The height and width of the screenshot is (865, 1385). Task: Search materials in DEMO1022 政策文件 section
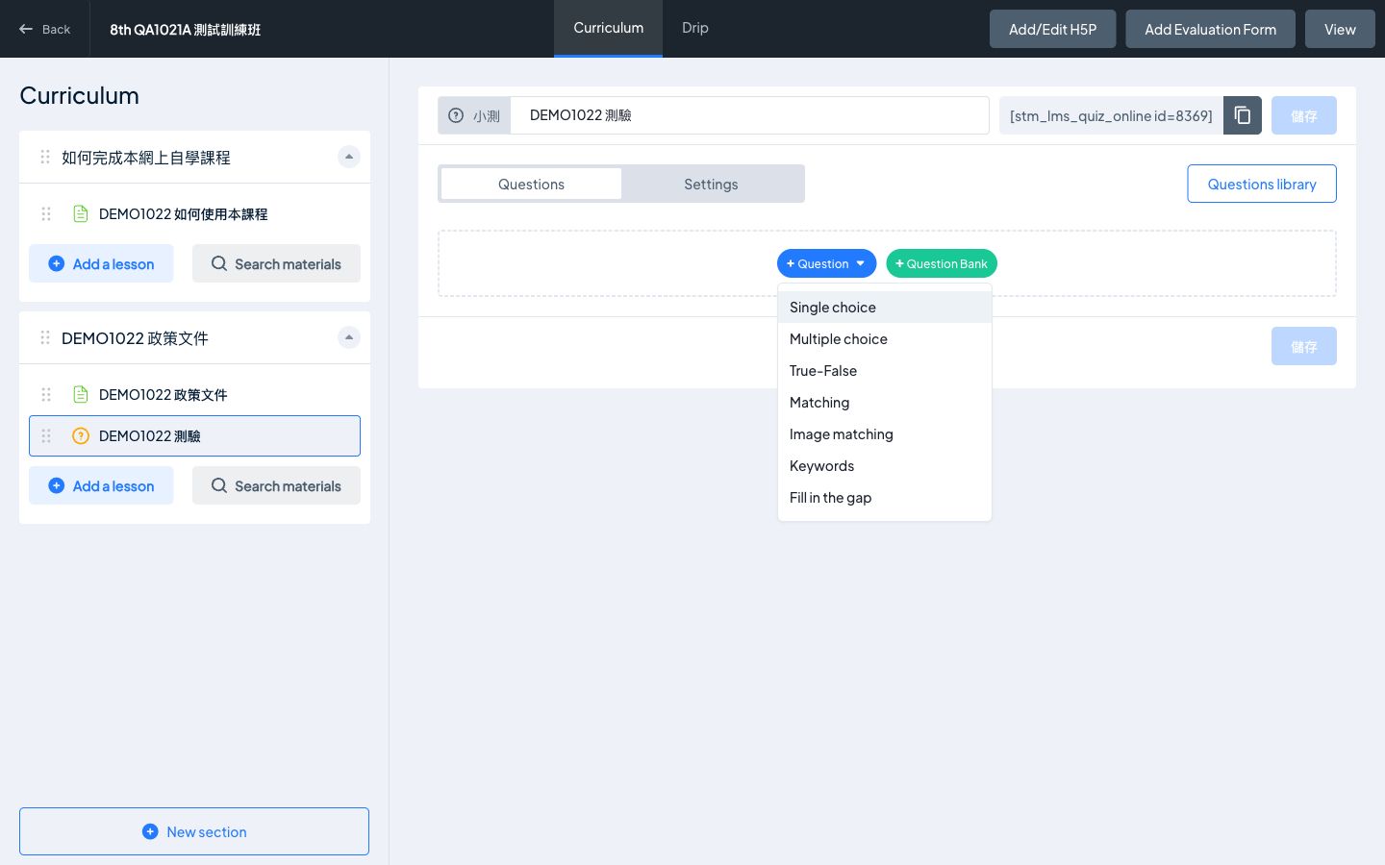(x=276, y=485)
